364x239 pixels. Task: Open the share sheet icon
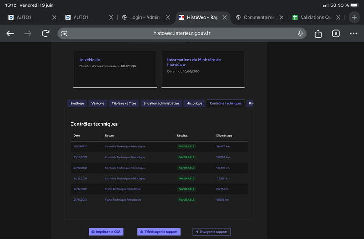(318, 33)
